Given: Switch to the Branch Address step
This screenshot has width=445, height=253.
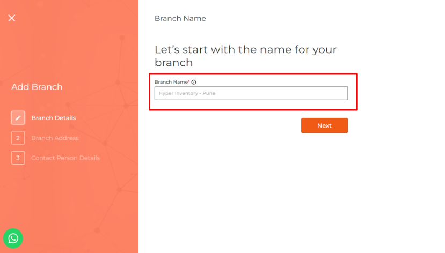Looking at the screenshot, I should 55,138.
